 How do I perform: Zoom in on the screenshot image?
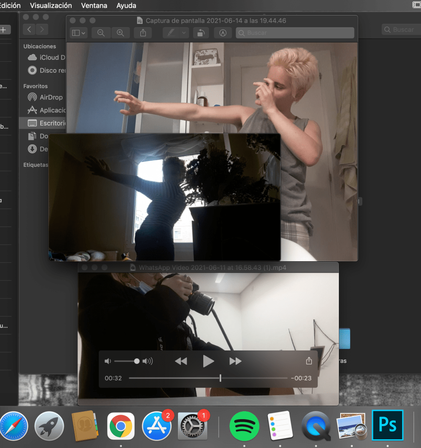pos(120,33)
